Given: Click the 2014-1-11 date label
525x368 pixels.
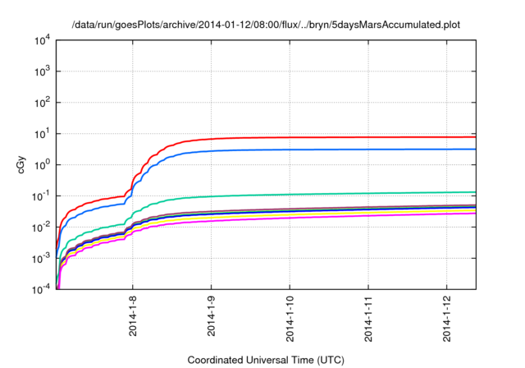Looking at the screenshot, I should point(368,319).
